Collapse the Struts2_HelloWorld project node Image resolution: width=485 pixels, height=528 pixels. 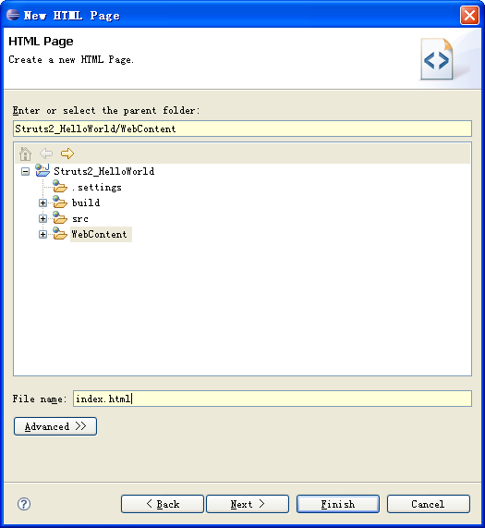coord(25,171)
